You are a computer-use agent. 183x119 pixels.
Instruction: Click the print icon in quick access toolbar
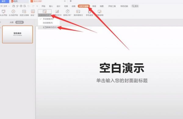(x=21, y=6)
